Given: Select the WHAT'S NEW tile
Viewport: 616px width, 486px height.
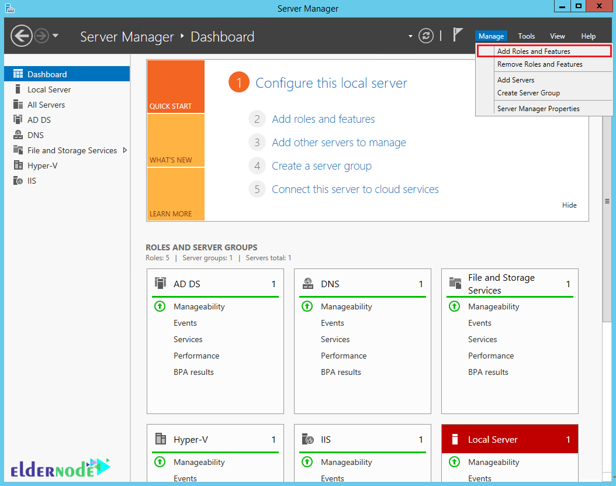Looking at the screenshot, I should tap(175, 140).
